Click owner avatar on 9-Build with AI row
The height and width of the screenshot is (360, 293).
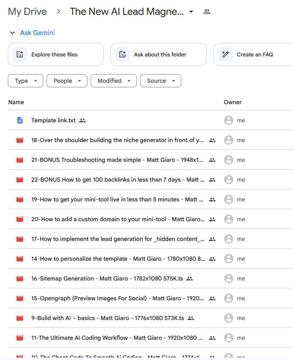point(228,318)
